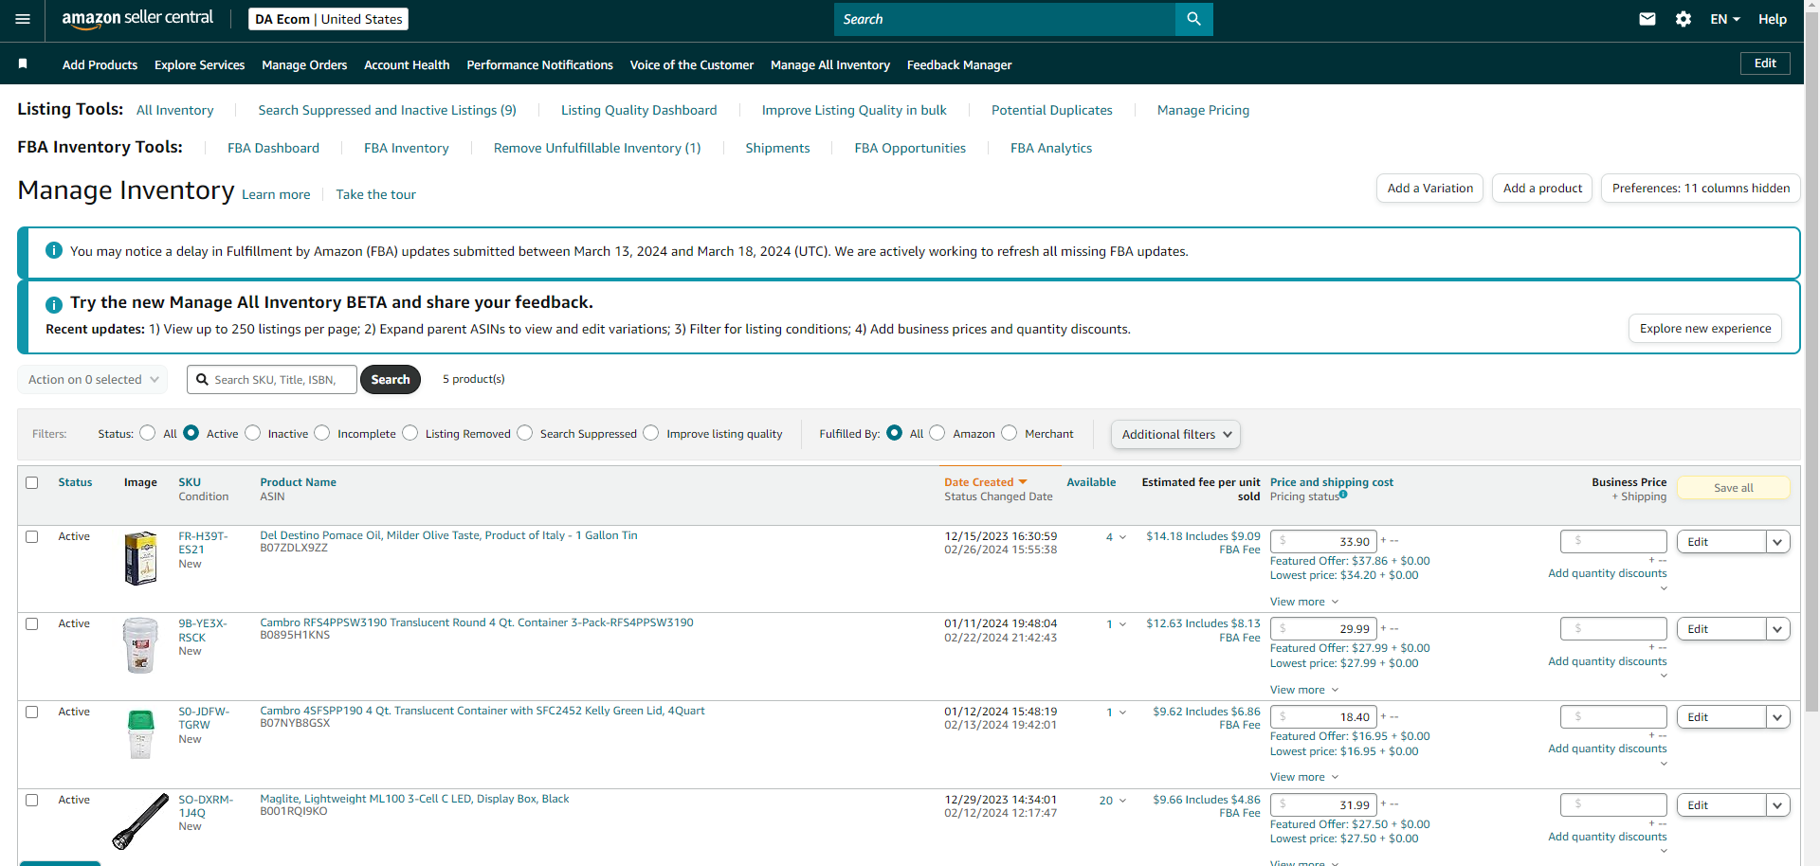Open Account Health page
Viewport: 1820px width, 866px height.
[407, 64]
